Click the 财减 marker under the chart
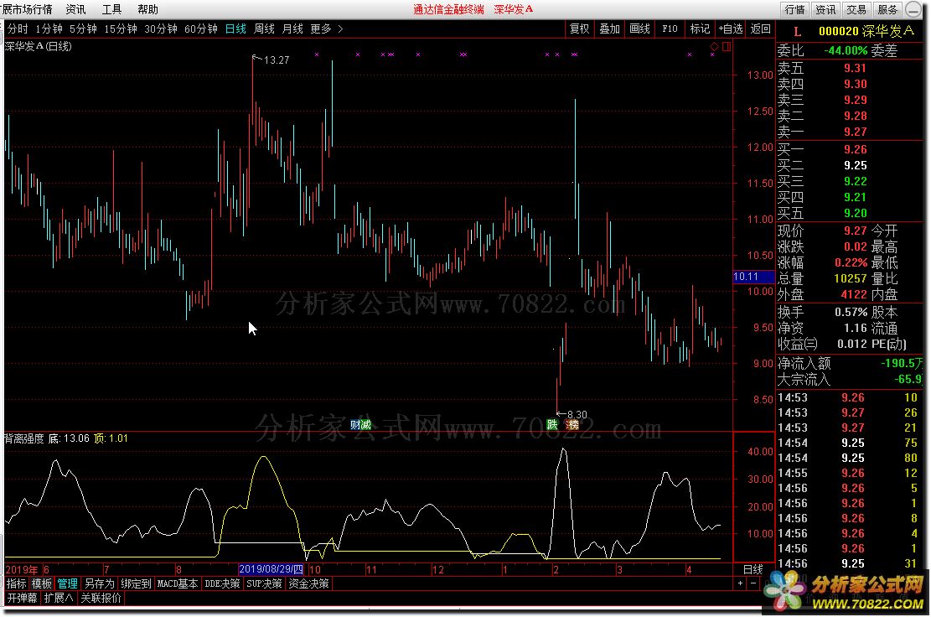 [x=360, y=424]
